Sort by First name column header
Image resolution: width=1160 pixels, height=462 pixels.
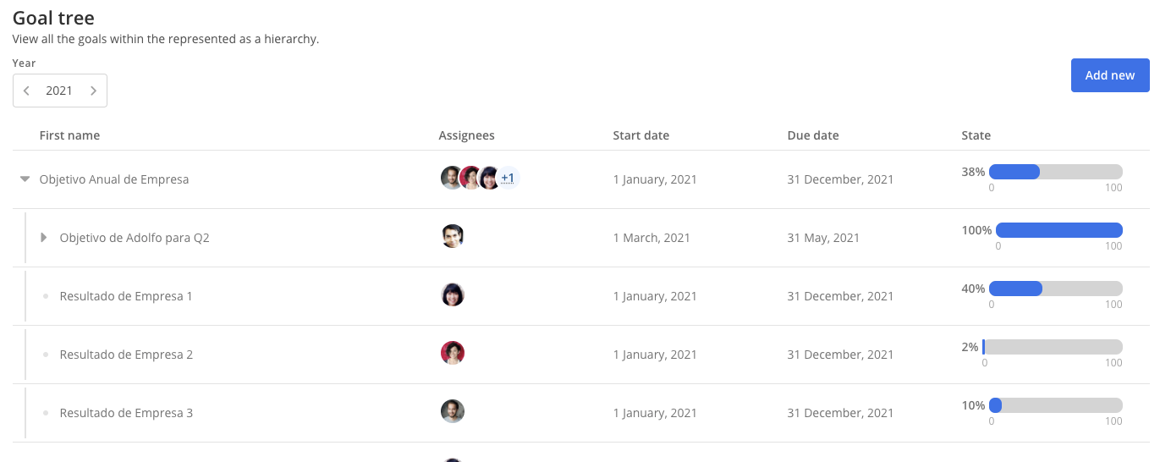tap(69, 135)
